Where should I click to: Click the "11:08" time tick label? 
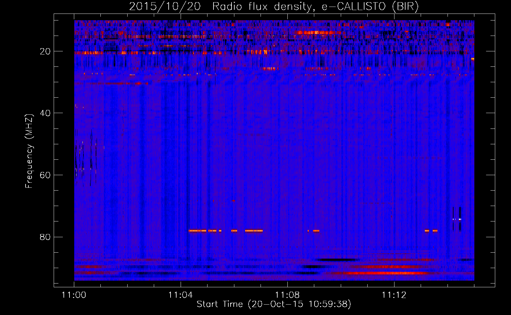(x=287, y=295)
